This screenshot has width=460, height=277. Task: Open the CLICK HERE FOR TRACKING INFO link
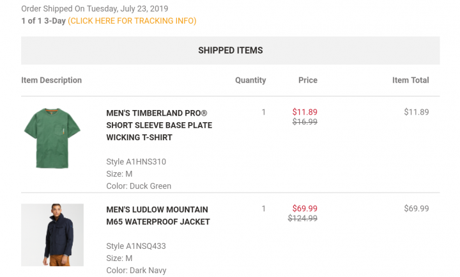click(132, 21)
